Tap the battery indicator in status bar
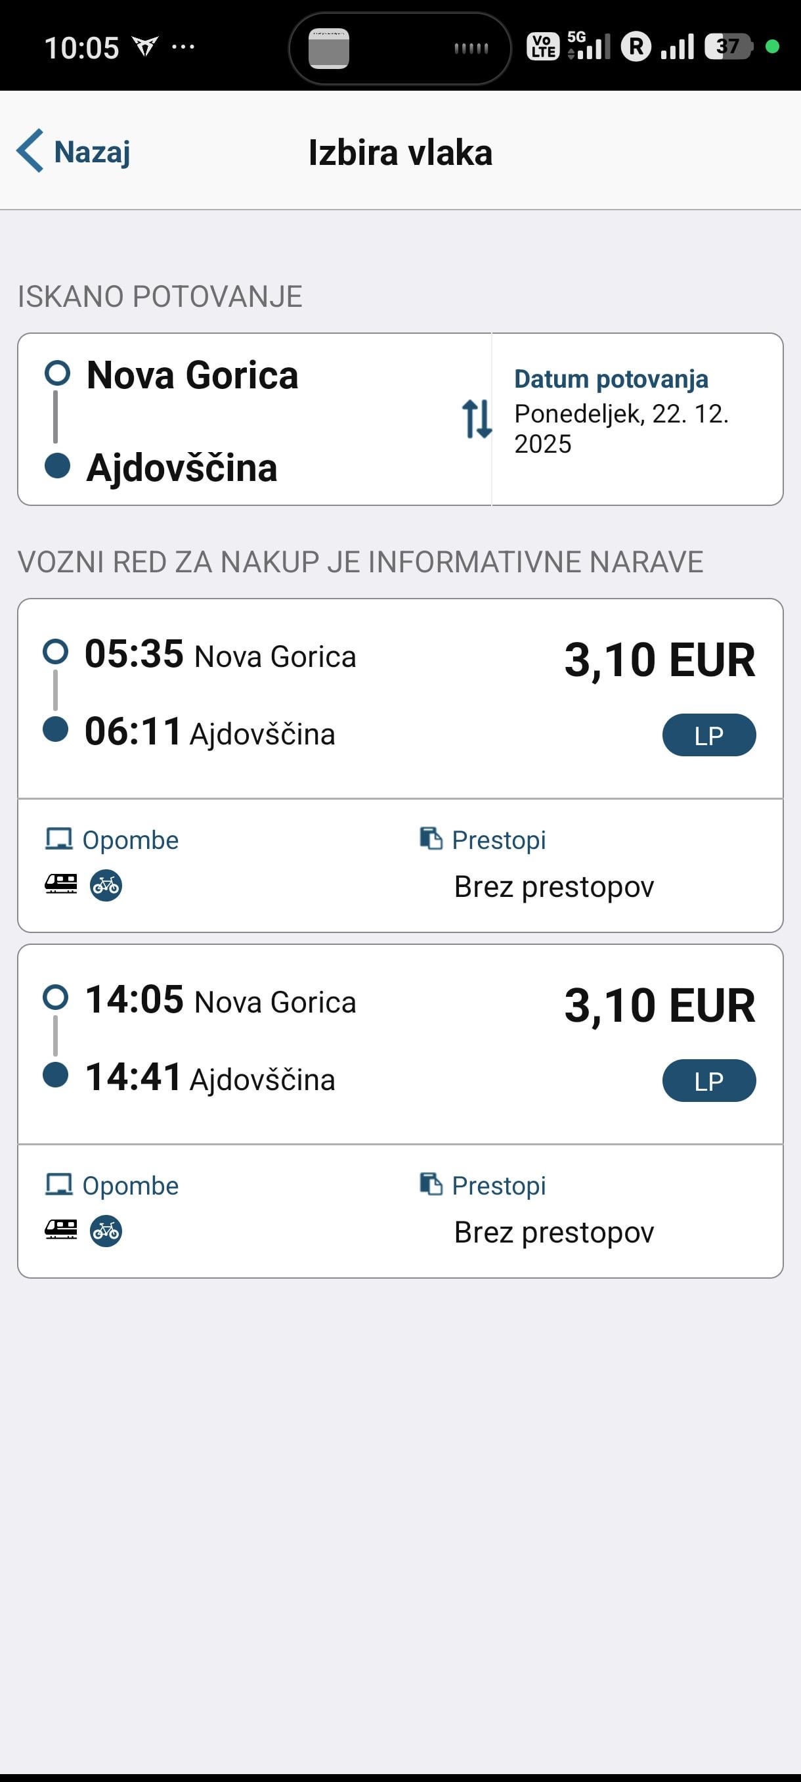Viewport: 801px width, 1782px height. click(727, 47)
